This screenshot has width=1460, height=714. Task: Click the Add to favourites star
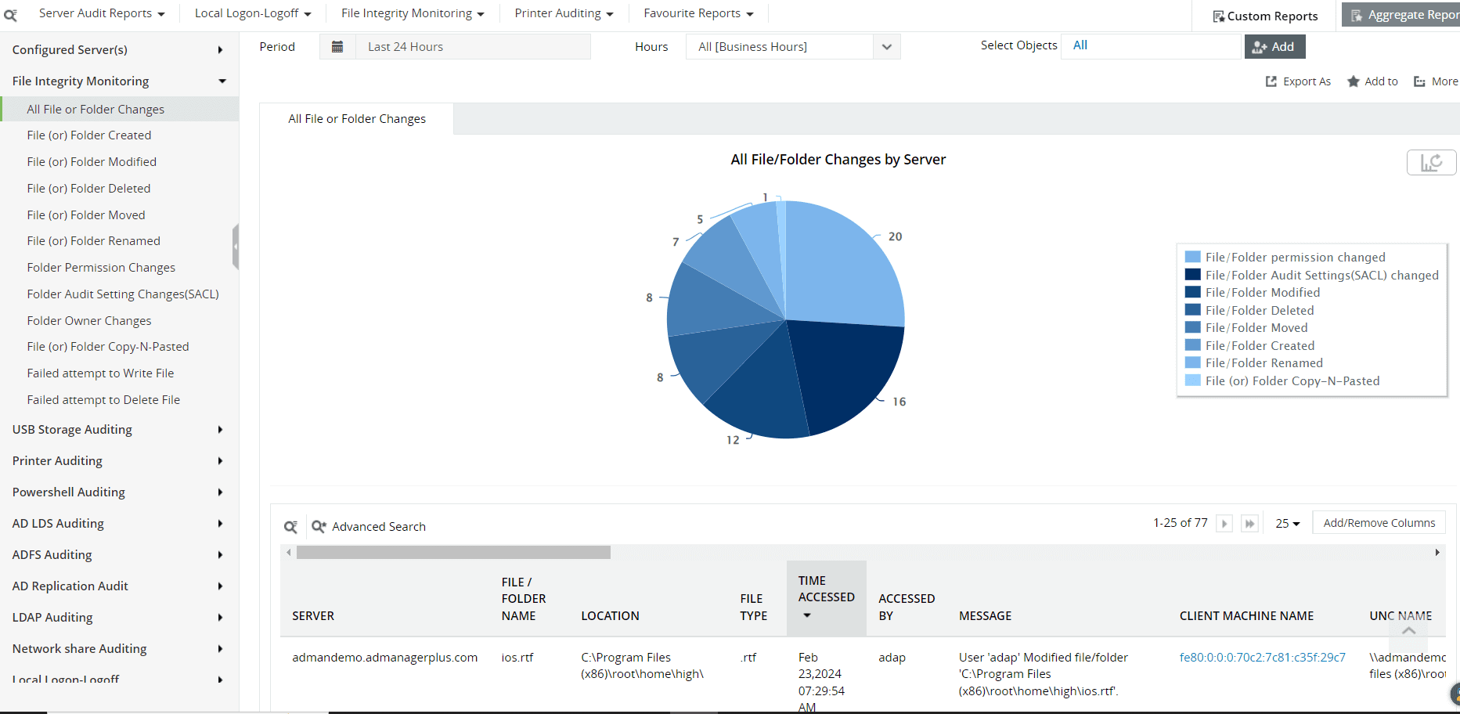[x=1372, y=81]
